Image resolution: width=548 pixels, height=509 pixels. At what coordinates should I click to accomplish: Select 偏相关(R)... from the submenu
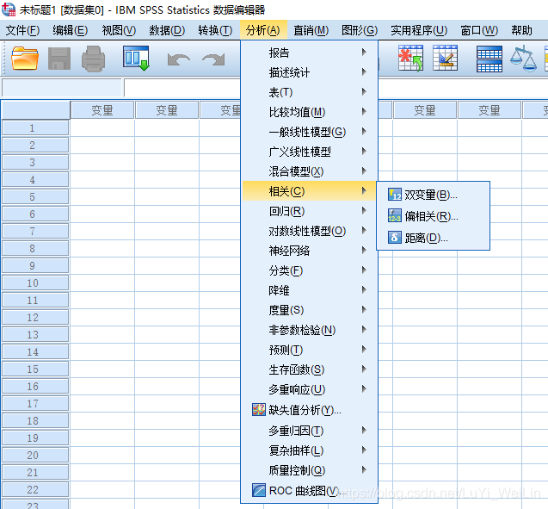click(x=433, y=216)
